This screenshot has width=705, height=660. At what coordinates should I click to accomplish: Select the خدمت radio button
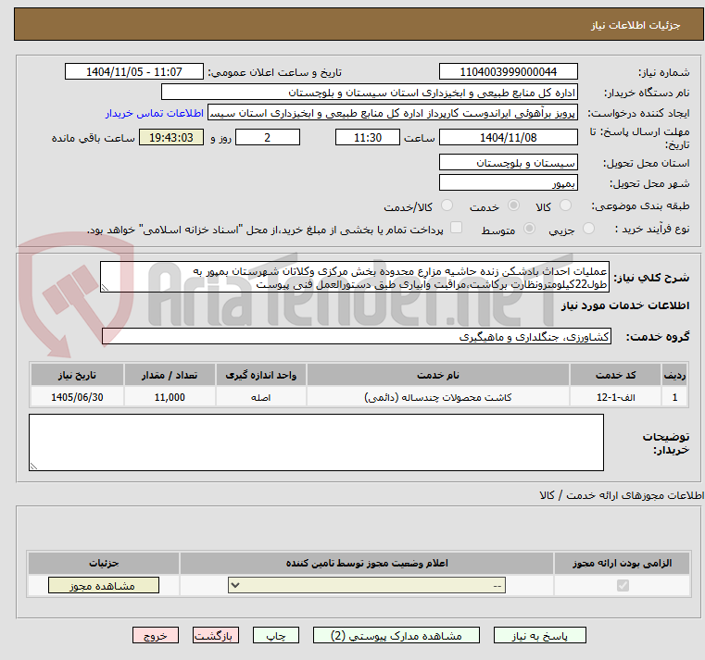pos(513,205)
